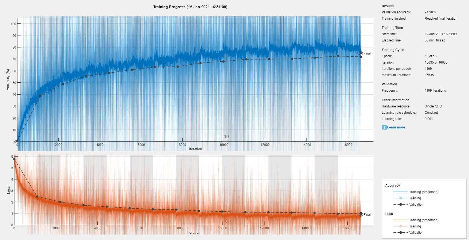
Task: Select the Maximum iterations value "16635"
Action: point(429,75)
